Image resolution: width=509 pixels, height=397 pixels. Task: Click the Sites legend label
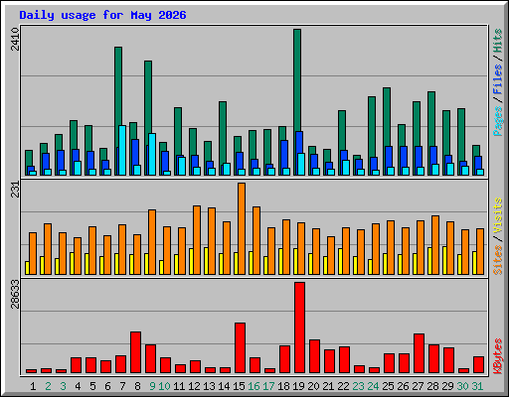point(498,260)
